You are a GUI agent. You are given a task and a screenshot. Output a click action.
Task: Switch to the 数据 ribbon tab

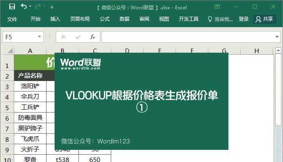point(125,19)
